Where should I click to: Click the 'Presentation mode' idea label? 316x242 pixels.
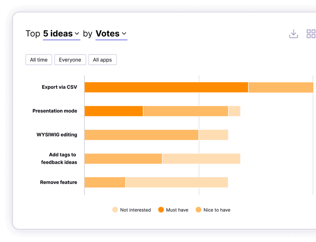tap(55, 111)
